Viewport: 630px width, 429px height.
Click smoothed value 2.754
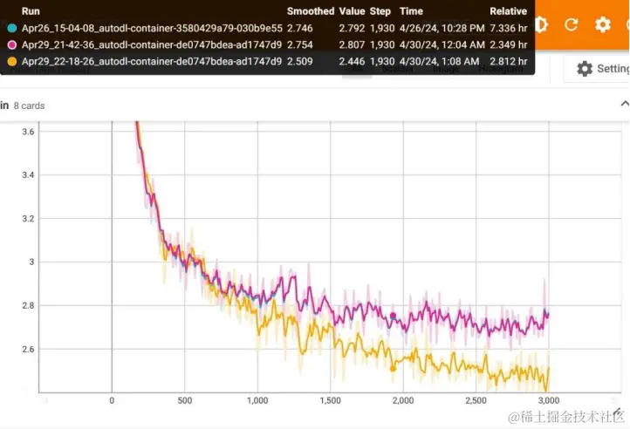tap(300, 44)
